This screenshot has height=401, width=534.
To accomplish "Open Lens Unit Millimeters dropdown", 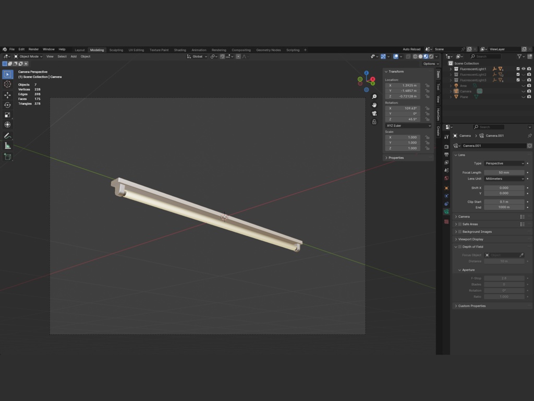I will [504, 179].
